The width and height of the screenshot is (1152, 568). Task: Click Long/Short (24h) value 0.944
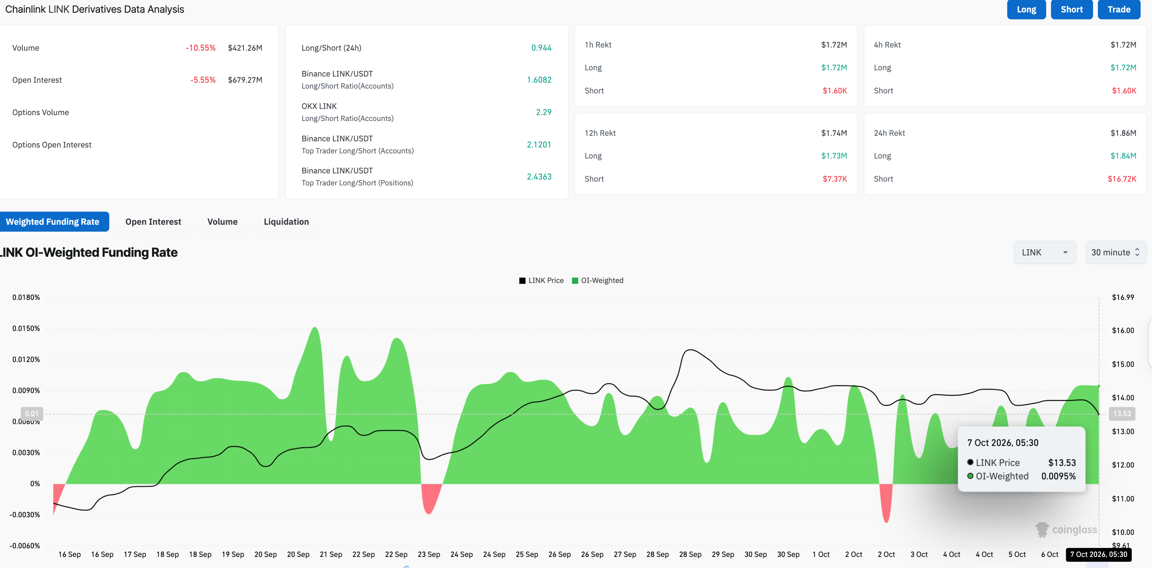541,48
